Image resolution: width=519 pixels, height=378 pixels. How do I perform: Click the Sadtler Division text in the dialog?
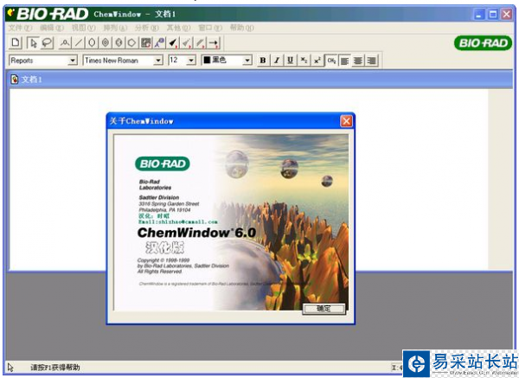tap(159, 197)
